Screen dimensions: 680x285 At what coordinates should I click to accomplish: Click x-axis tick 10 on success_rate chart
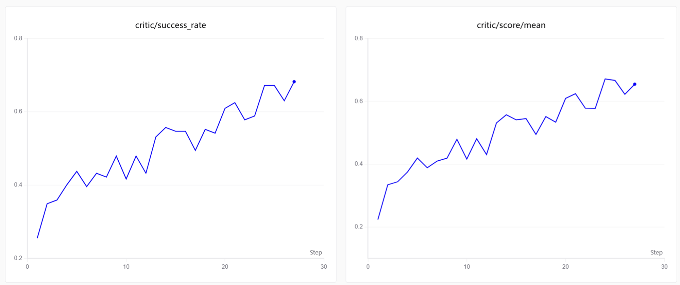(x=126, y=267)
